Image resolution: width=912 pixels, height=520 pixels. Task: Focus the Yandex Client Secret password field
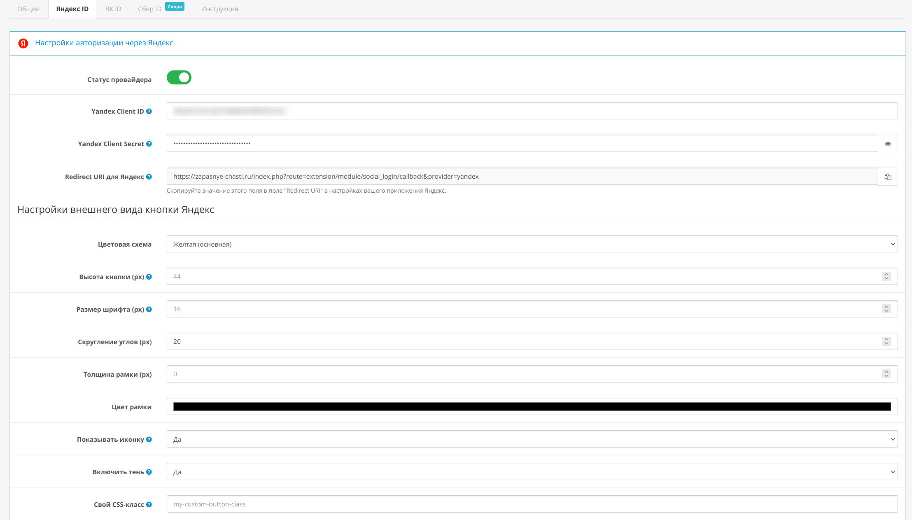coord(522,144)
